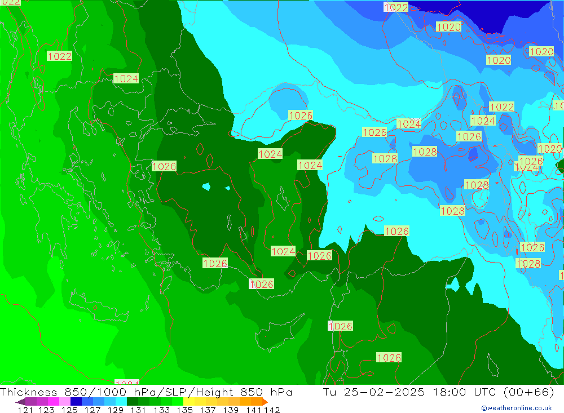Click the bright magenta legend swatch
Image resolution: width=564 pixels, height=413 pixels.
[54, 402]
